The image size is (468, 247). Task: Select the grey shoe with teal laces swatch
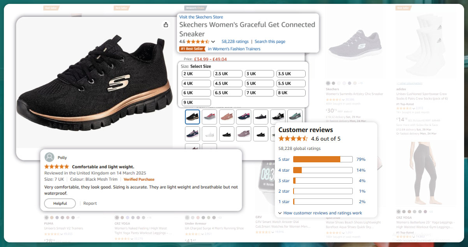[x=295, y=117]
